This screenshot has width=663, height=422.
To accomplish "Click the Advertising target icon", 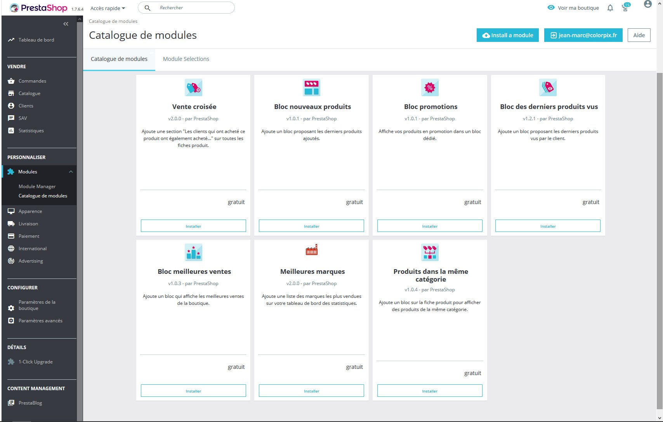I will point(11,261).
